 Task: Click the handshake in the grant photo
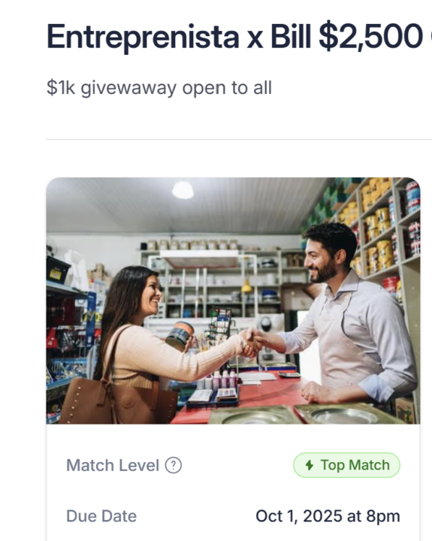point(252,343)
